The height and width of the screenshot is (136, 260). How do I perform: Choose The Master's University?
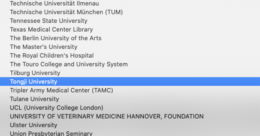[130, 47]
